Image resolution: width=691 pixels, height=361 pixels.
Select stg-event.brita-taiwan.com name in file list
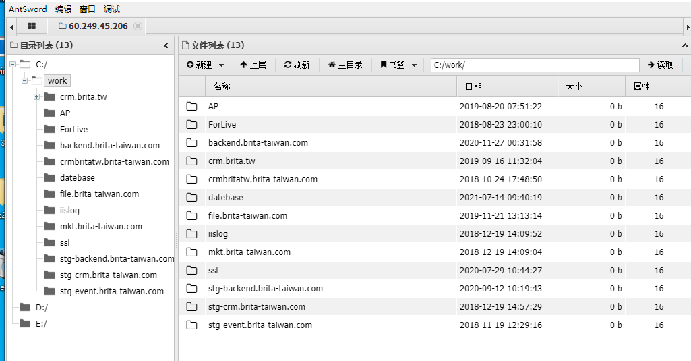coord(260,325)
